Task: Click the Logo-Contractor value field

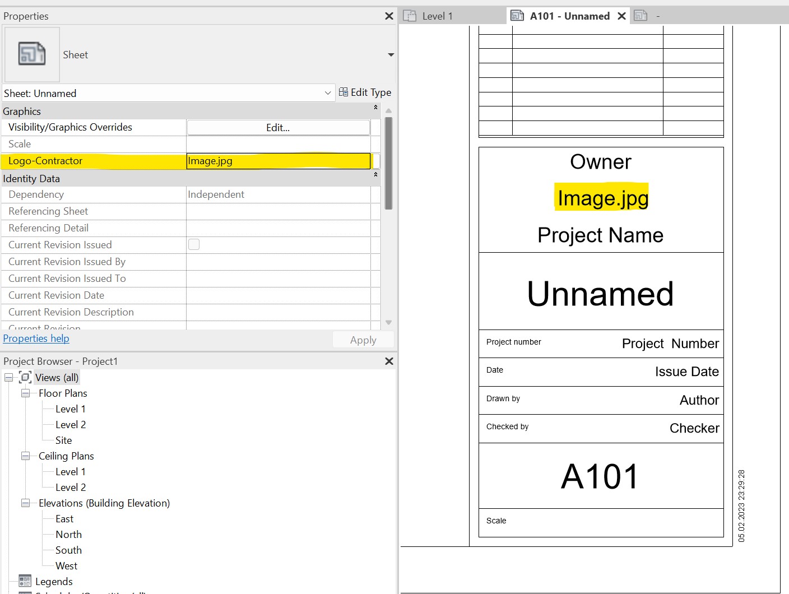Action: pyautogui.click(x=278, y=161)
